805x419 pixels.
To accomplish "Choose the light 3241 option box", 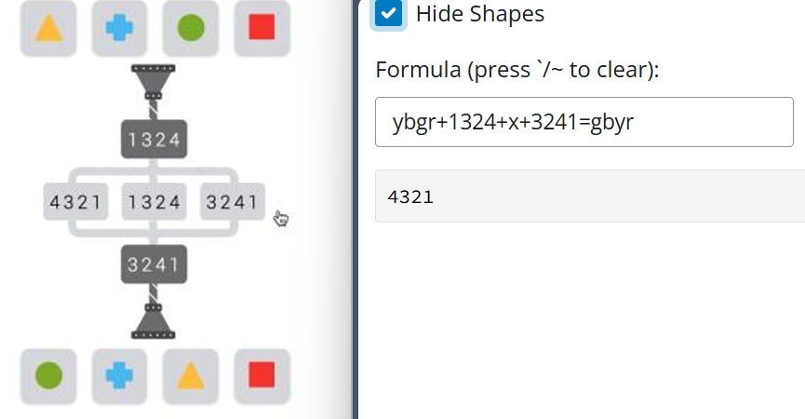I will [233, 202].
